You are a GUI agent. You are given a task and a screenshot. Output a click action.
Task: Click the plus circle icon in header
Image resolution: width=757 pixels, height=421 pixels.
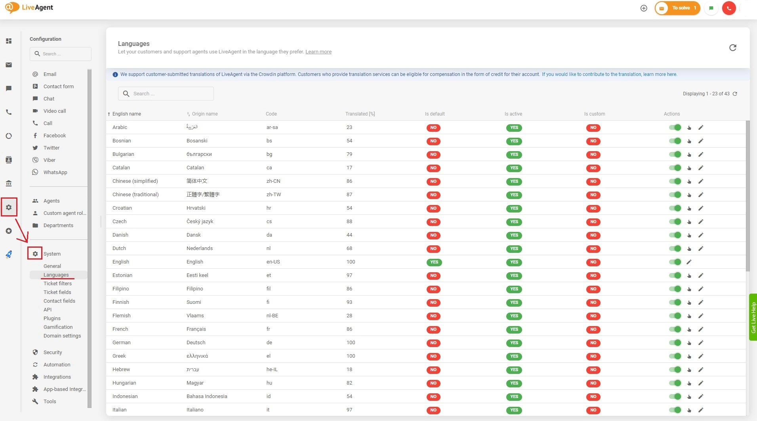click(x=644, y=8)
